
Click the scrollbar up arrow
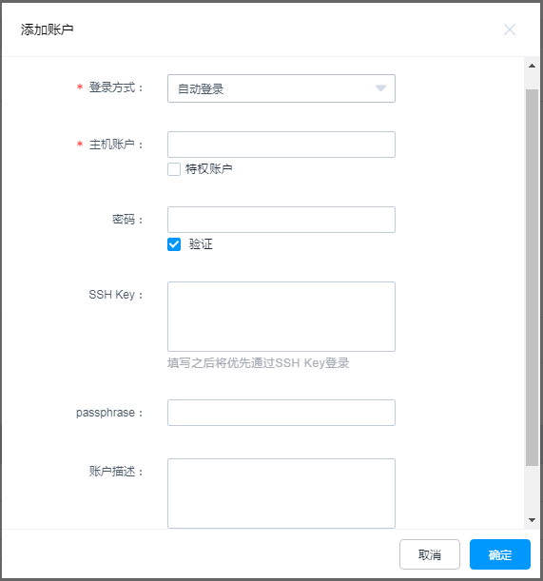532,66
